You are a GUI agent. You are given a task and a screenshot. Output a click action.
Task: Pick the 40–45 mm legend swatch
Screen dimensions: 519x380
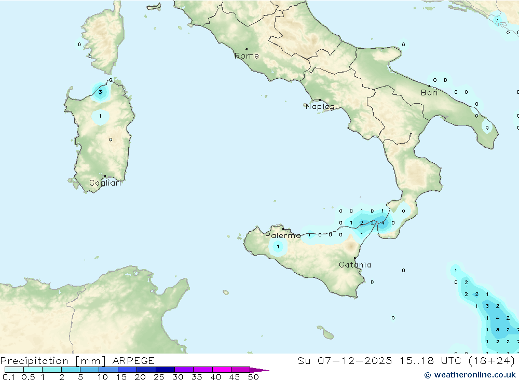click(x=222, y=370)
